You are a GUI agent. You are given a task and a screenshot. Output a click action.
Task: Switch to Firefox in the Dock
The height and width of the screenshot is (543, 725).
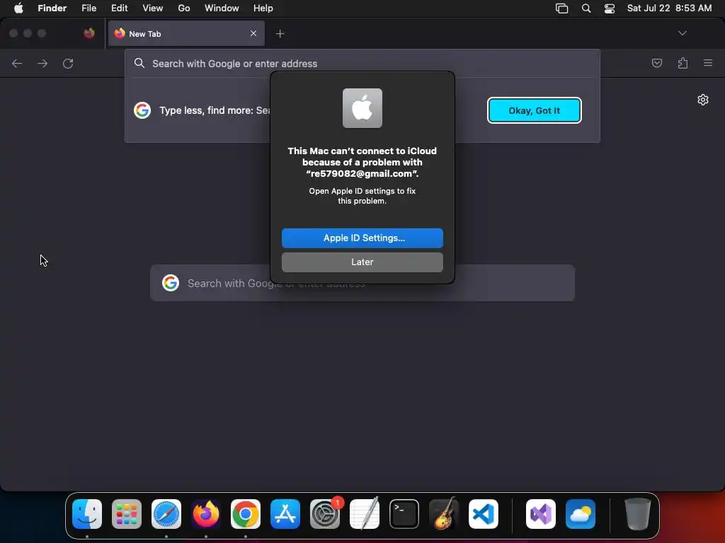206,514
